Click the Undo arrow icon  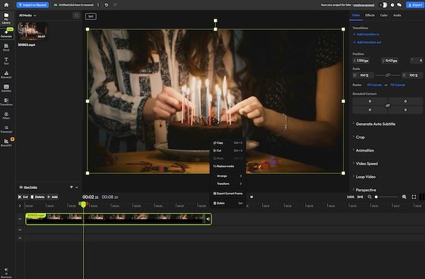click(105, 5)
